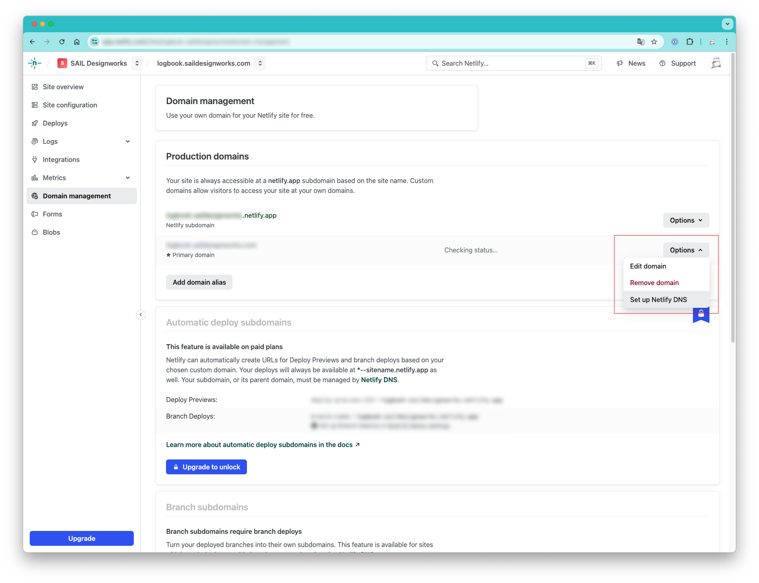759x583 pixels.
Task: Click the page vertical scrollbar
Action: click(x=733, y=198)
